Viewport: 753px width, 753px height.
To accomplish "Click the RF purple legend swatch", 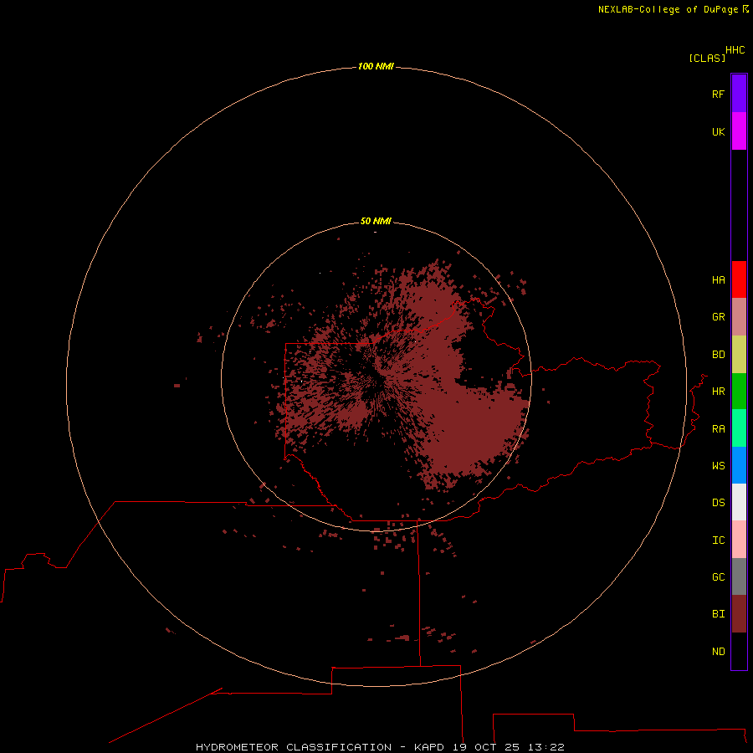I will 739,94.
